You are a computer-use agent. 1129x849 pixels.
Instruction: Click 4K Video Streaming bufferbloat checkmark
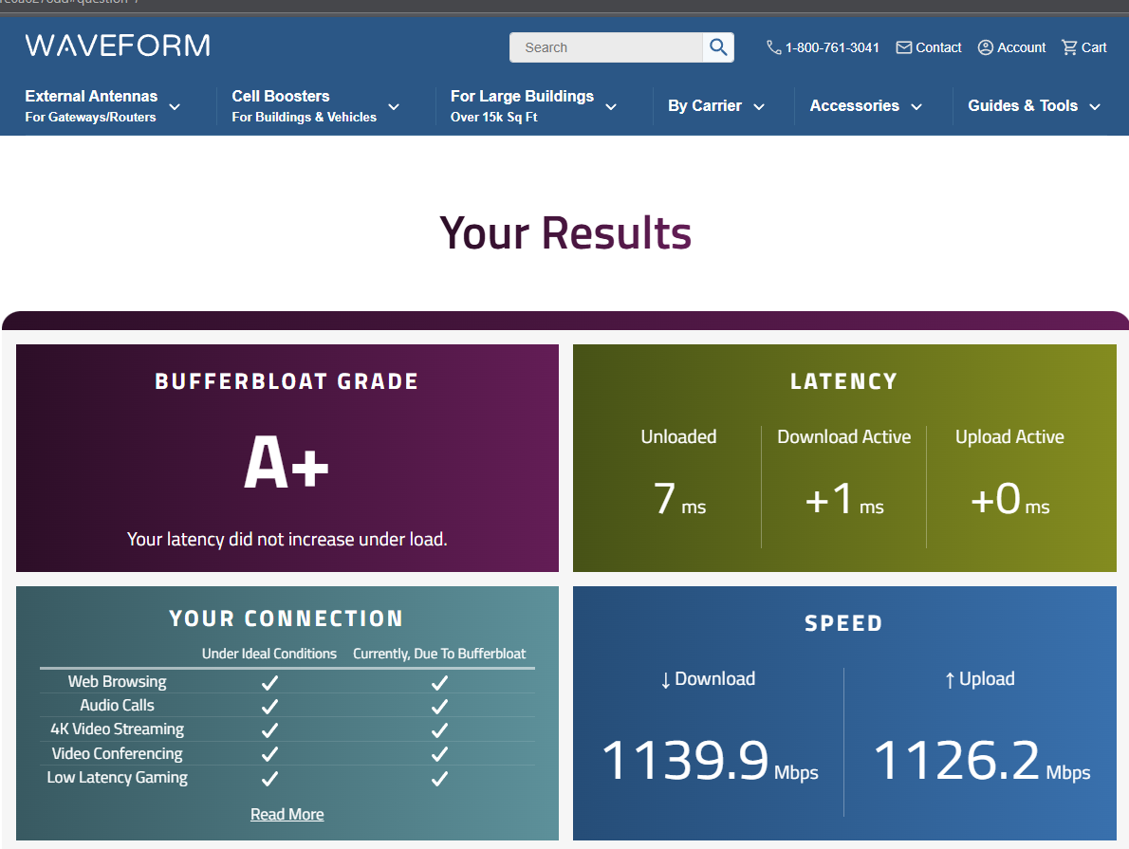[439, 730]
